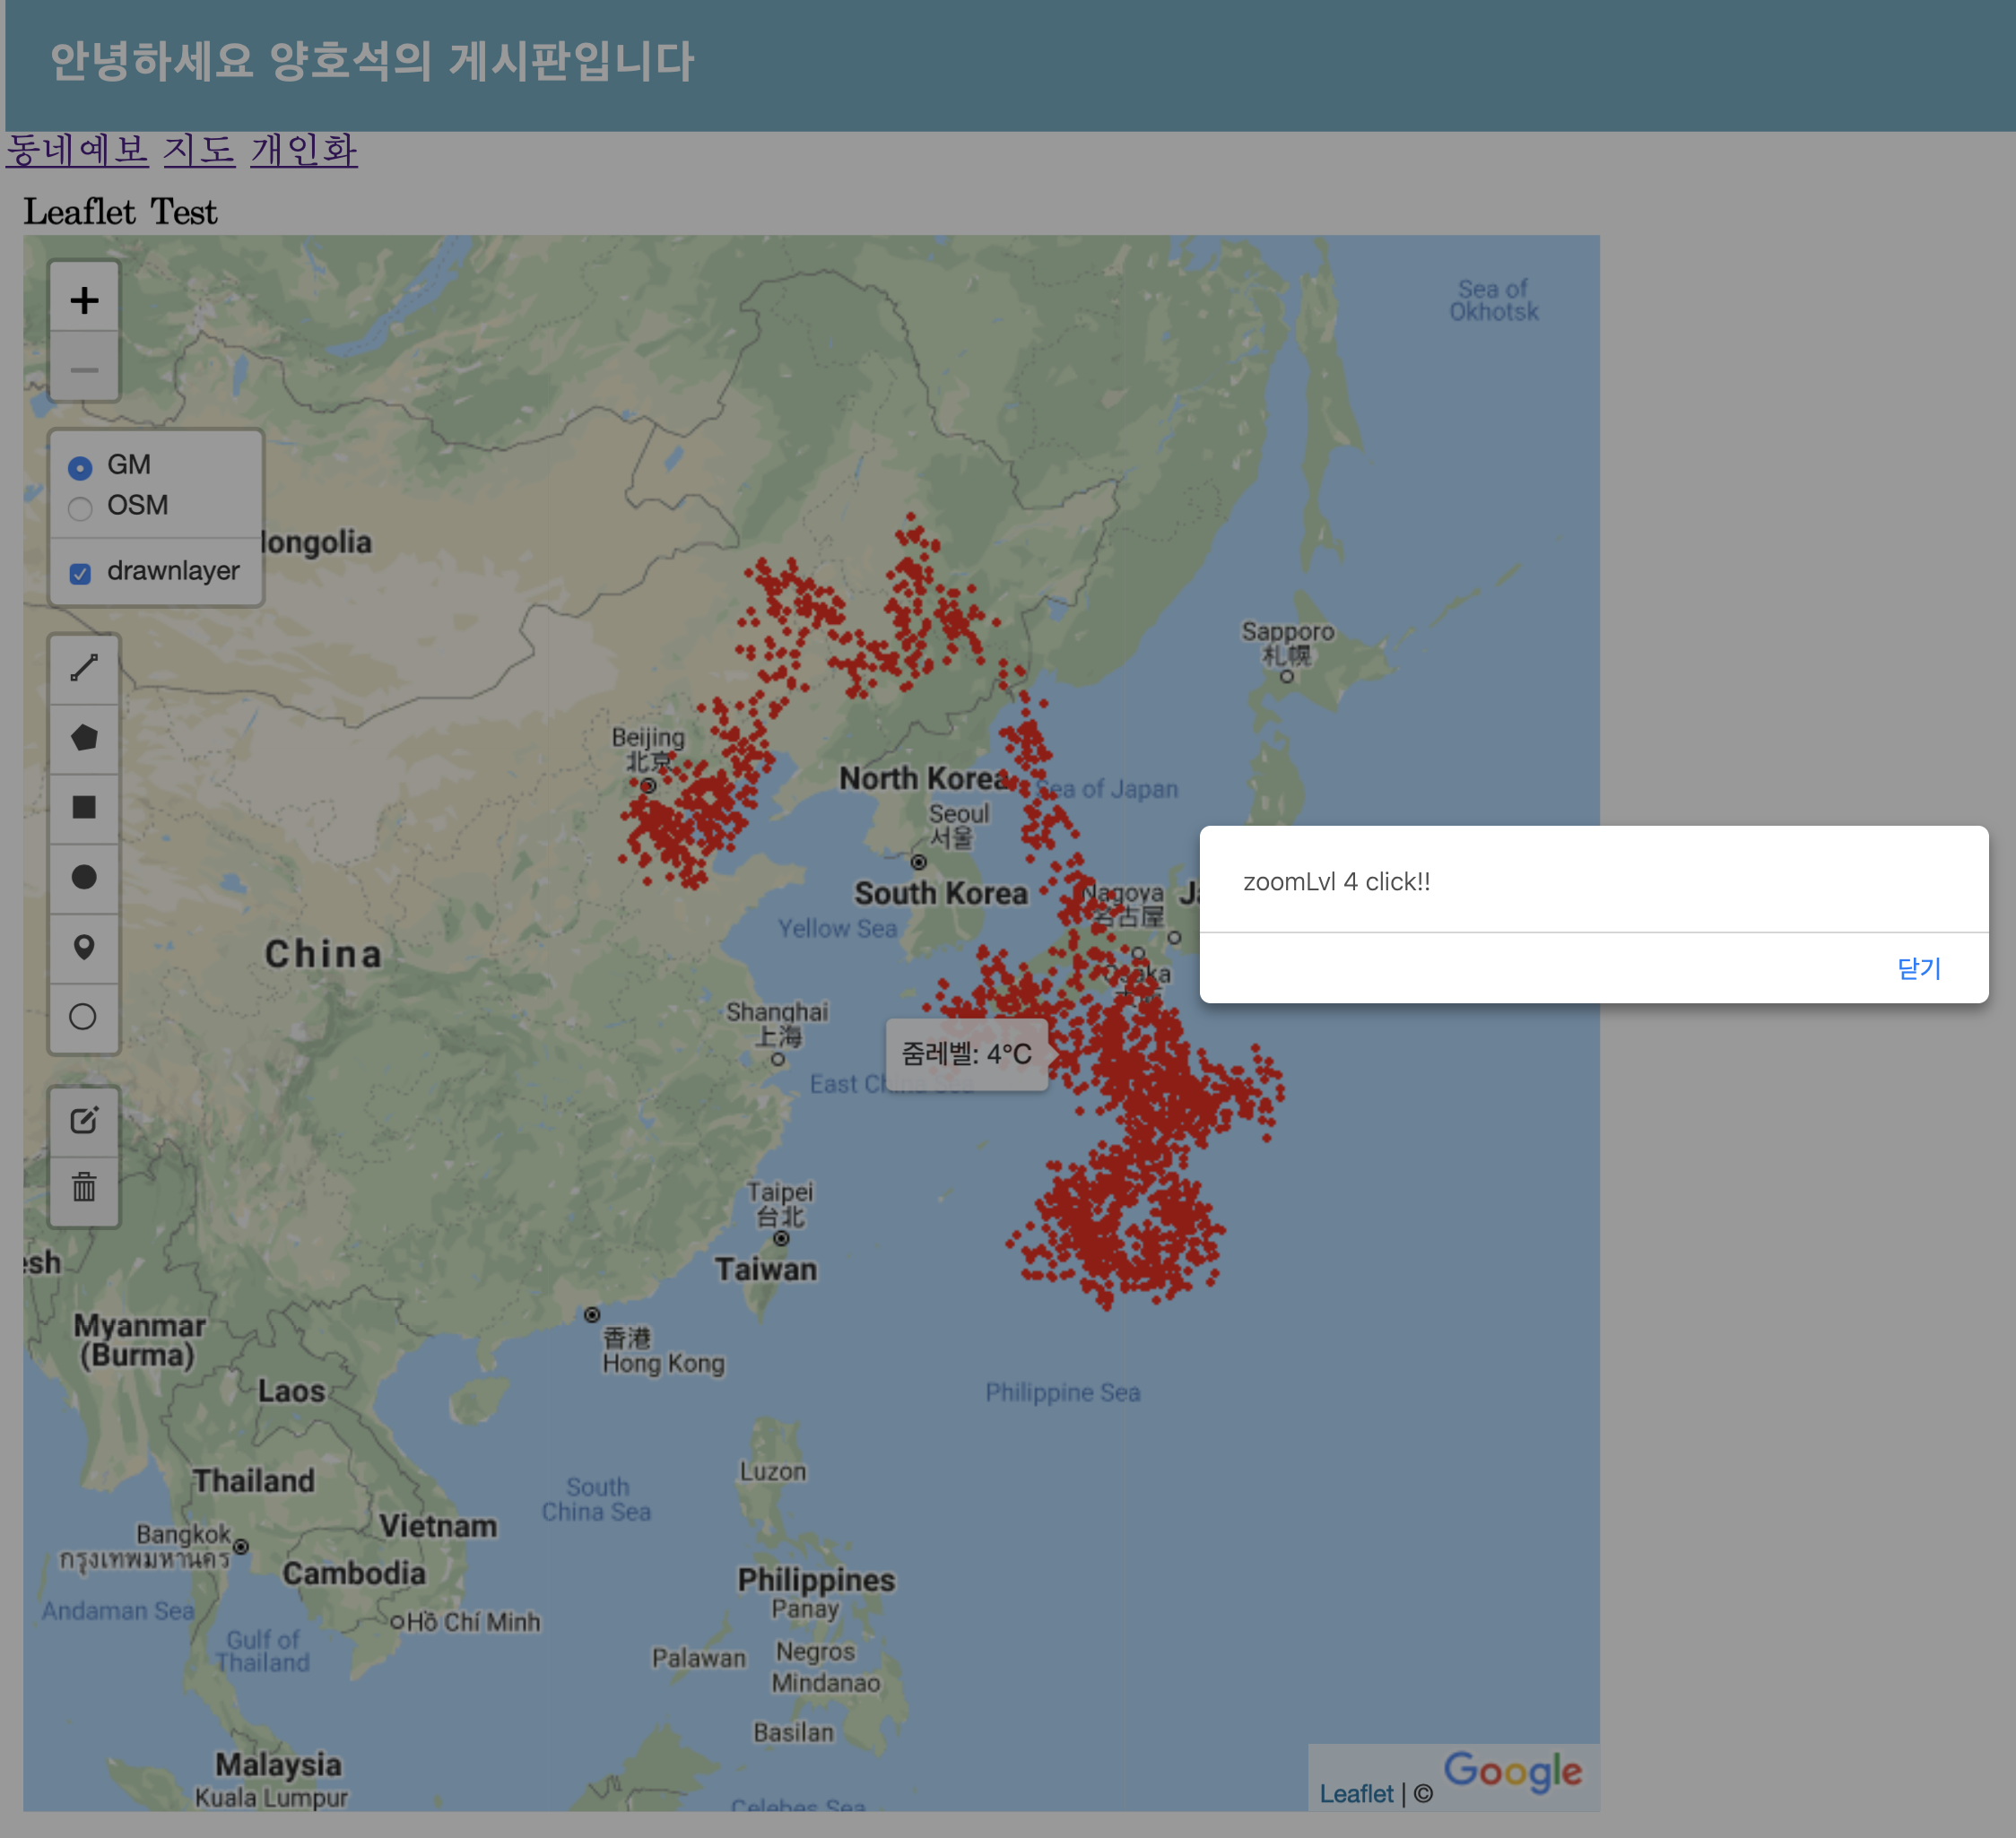
Task: Open the 동네예보 menu link
Action: click(x=77, y=150)
